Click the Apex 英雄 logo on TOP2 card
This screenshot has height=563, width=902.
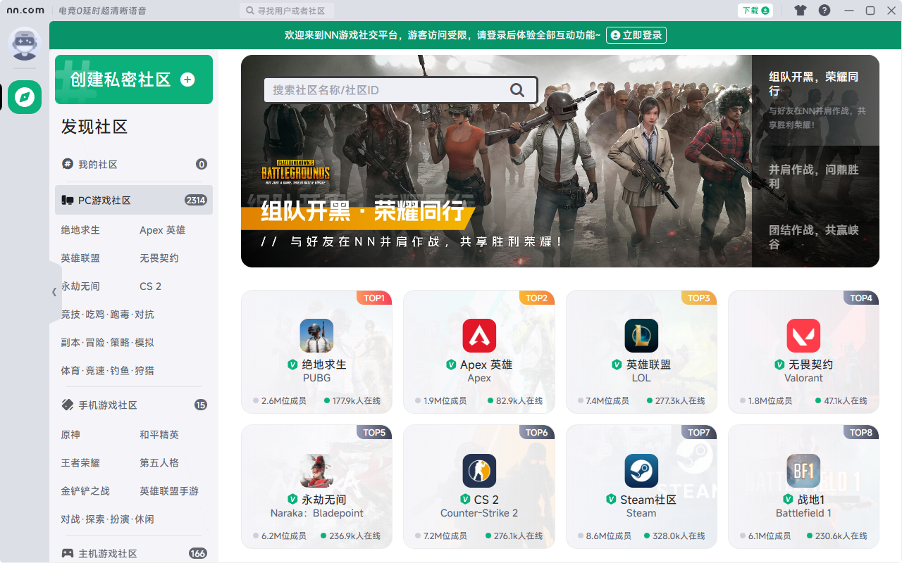click(478, 335)
